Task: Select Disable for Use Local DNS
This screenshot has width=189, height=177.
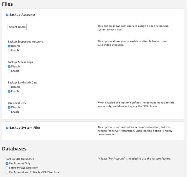Action: point(9,107)
